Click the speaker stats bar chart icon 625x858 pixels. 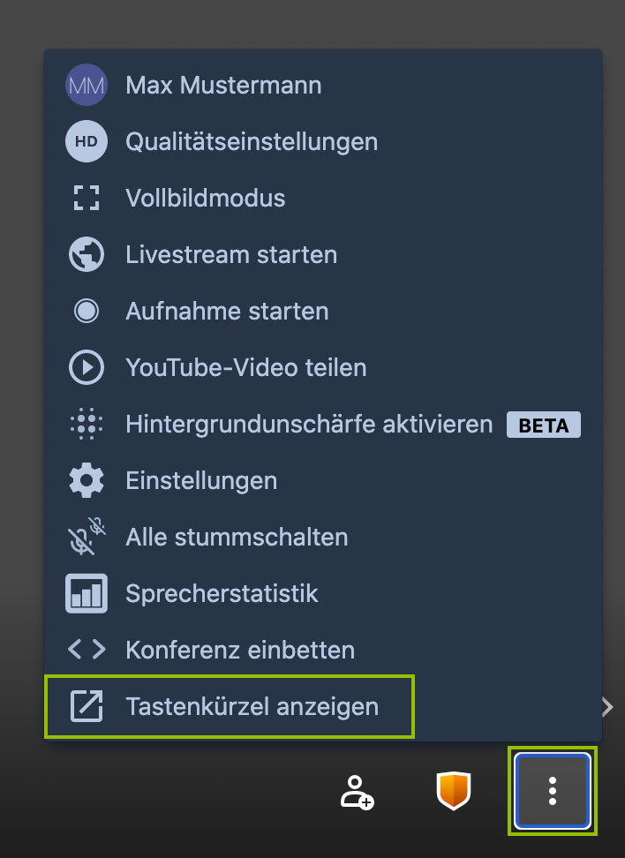pyautogui.click(x=86, y=593)
